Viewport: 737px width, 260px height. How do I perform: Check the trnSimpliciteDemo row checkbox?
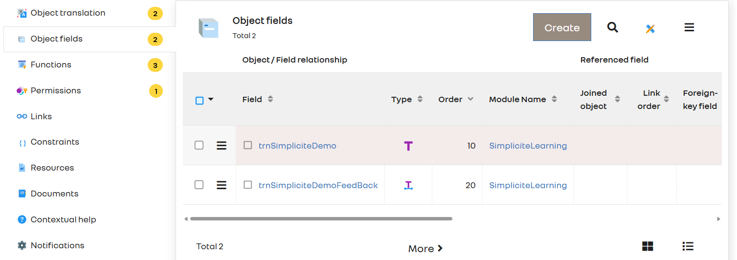(199, 145)
